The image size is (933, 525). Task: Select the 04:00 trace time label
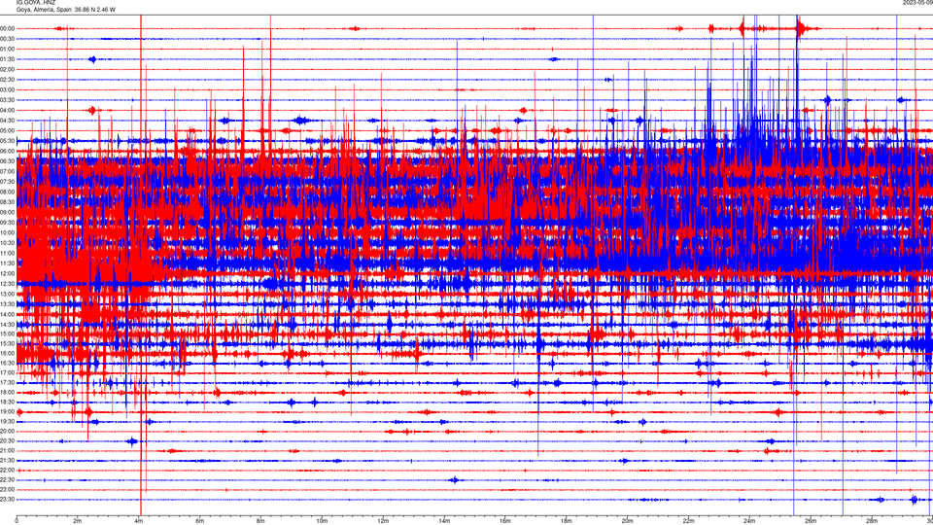(x=8, y=110)
